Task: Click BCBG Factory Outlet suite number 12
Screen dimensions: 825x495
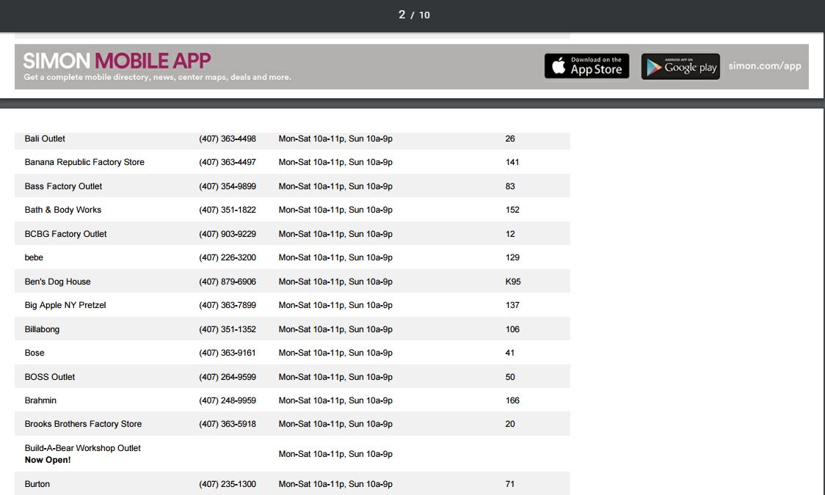Action: point(510,234)
